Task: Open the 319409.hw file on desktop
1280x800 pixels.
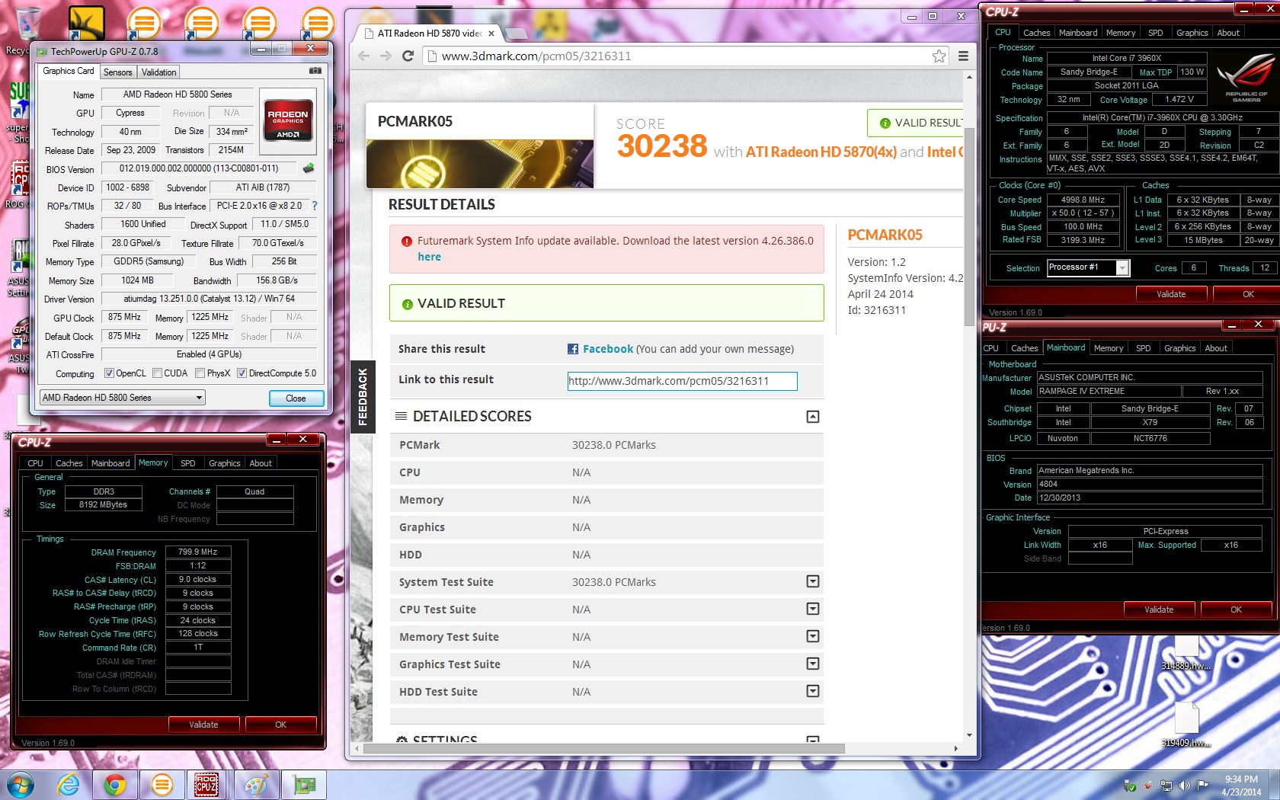Action: click(1186, 724)
